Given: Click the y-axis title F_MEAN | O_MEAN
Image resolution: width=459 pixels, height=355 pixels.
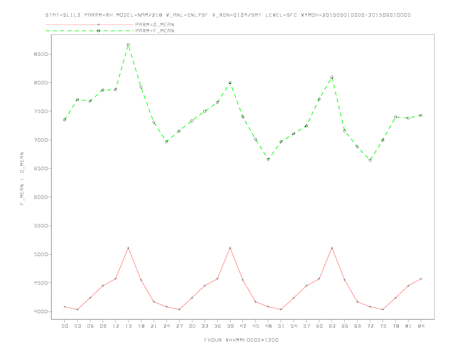Looking at the screenshot, I should (22, 179).
